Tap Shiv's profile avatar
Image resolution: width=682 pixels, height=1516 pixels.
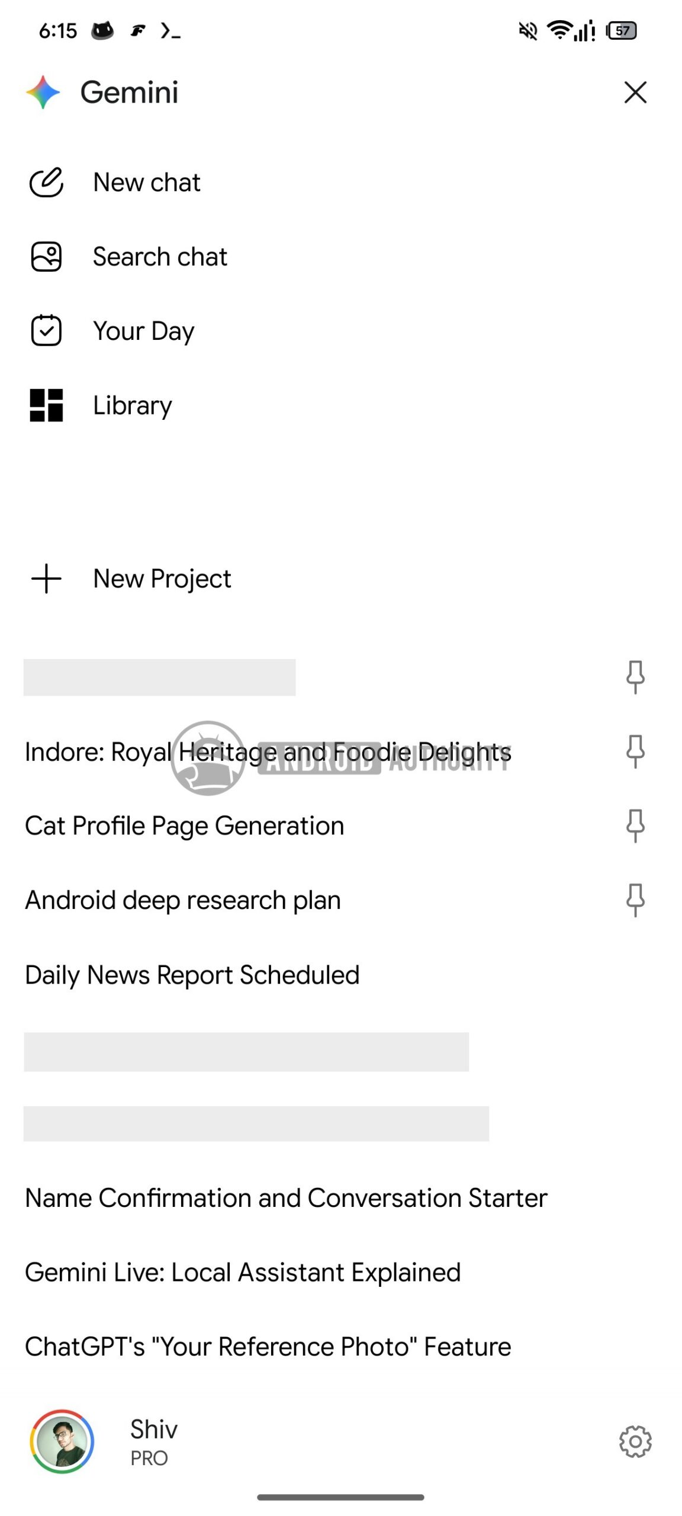[x=62, y=1441]
